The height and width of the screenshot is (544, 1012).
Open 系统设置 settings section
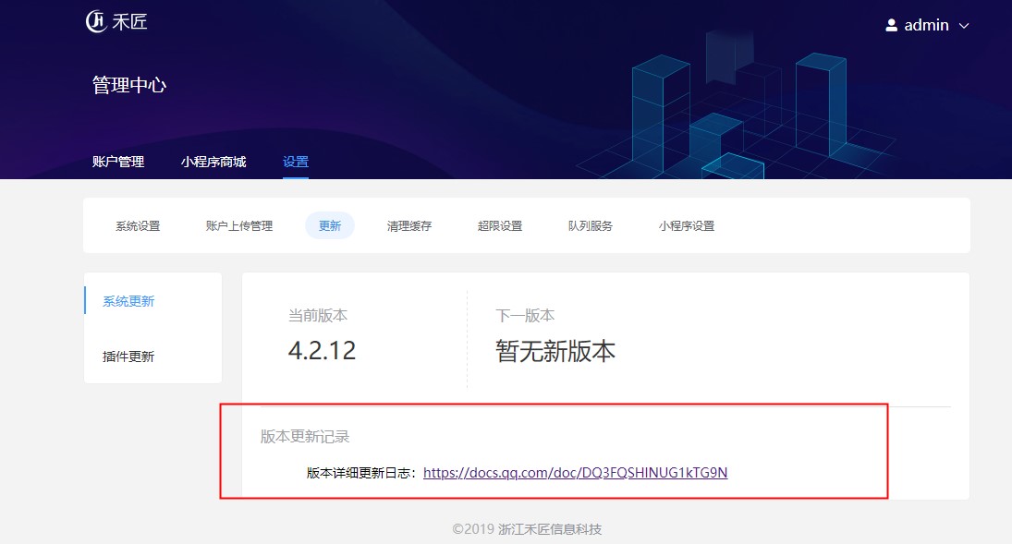tap(137, 224)
